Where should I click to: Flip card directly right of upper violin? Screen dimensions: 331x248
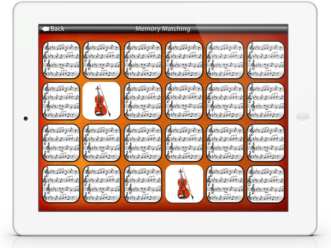pos(143,101)
